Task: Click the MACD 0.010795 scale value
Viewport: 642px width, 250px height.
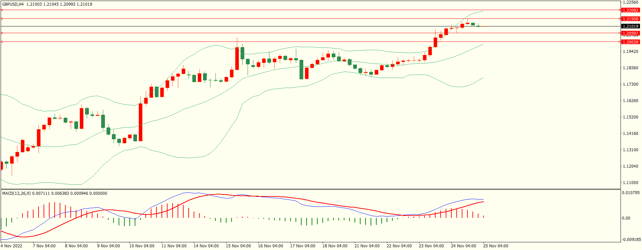Action: pos(631,193)
